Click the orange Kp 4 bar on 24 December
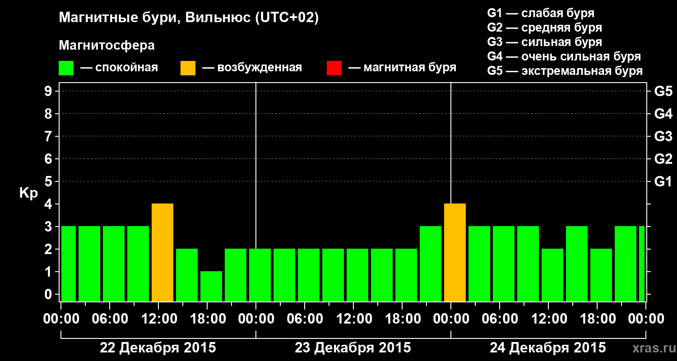The image size is (677, 361). pyautogui.click(x=455, y=253)
